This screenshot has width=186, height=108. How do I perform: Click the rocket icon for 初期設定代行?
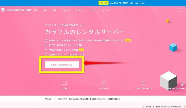coord(183,83)
